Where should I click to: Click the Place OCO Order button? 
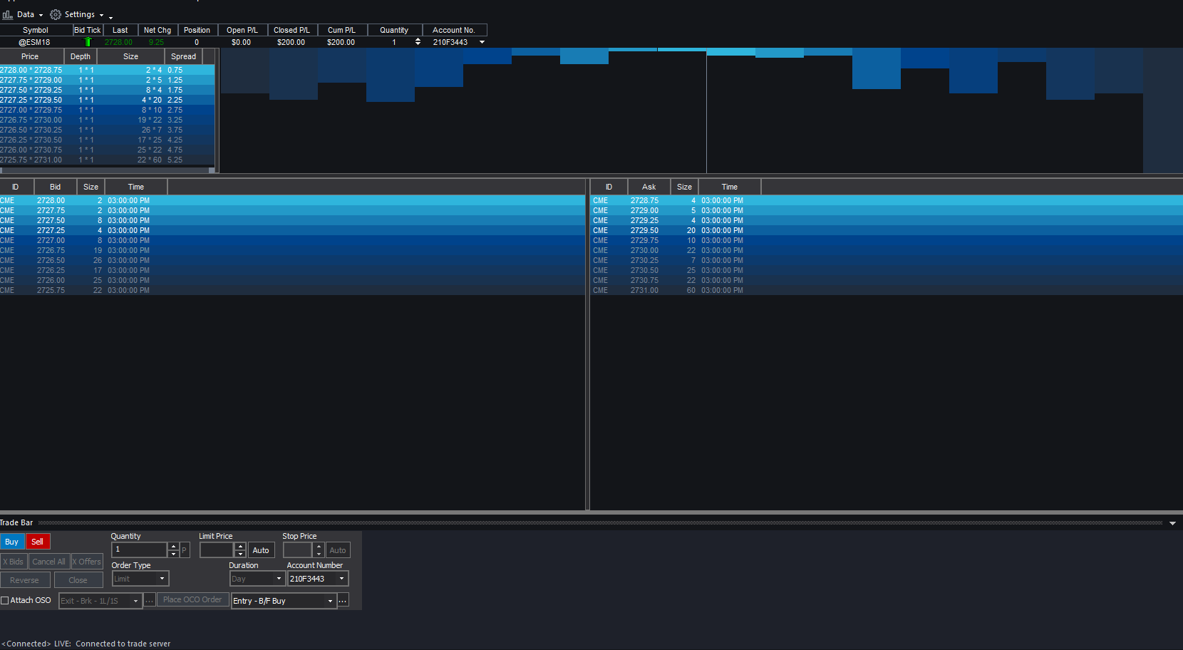pyautogui.click(x=192, y=600)
